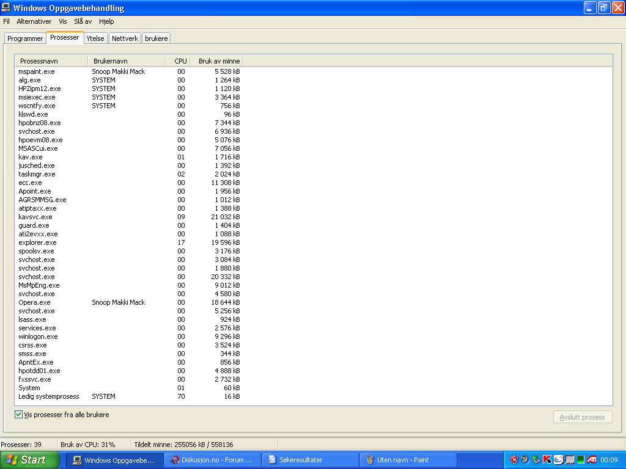Click the tray clock showing 00:09

609,460
